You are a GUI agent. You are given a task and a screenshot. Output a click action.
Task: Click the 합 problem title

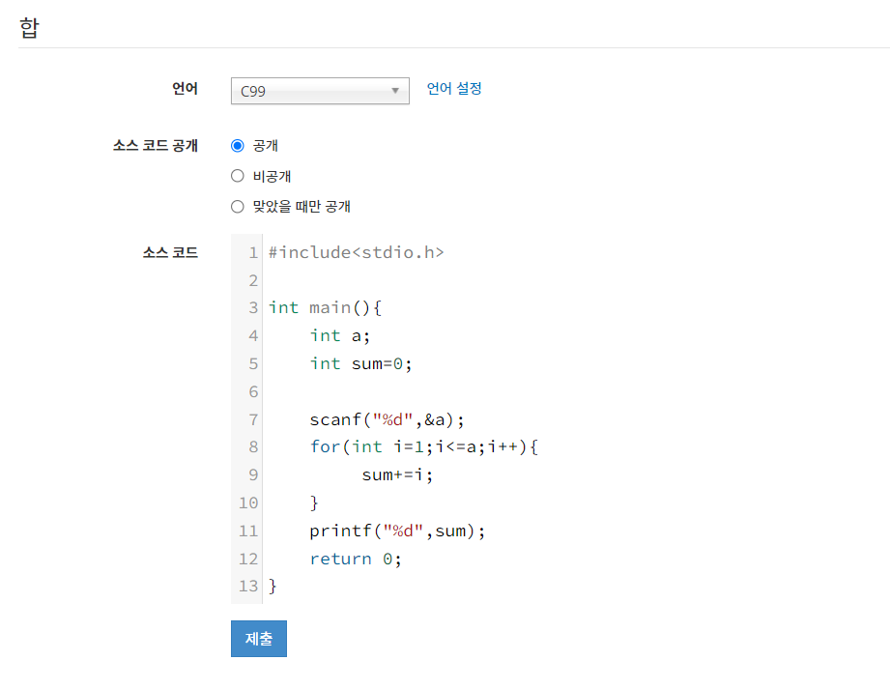[29, 27]
